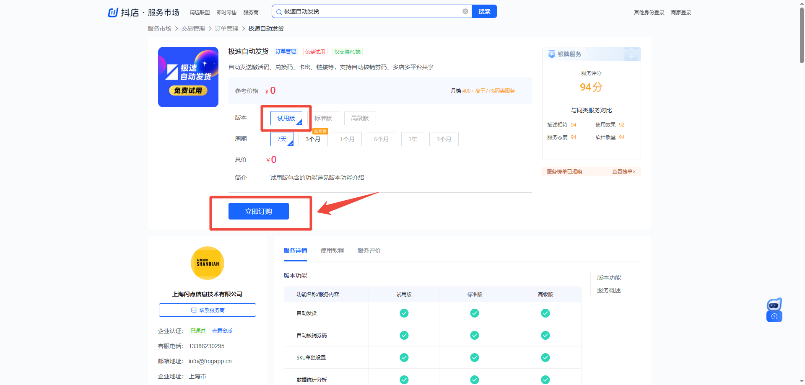Image resolution: width=805 pixels, height=385 pixels.
Task: Clear the search box with X icon
Action: [x=465, y=11]
